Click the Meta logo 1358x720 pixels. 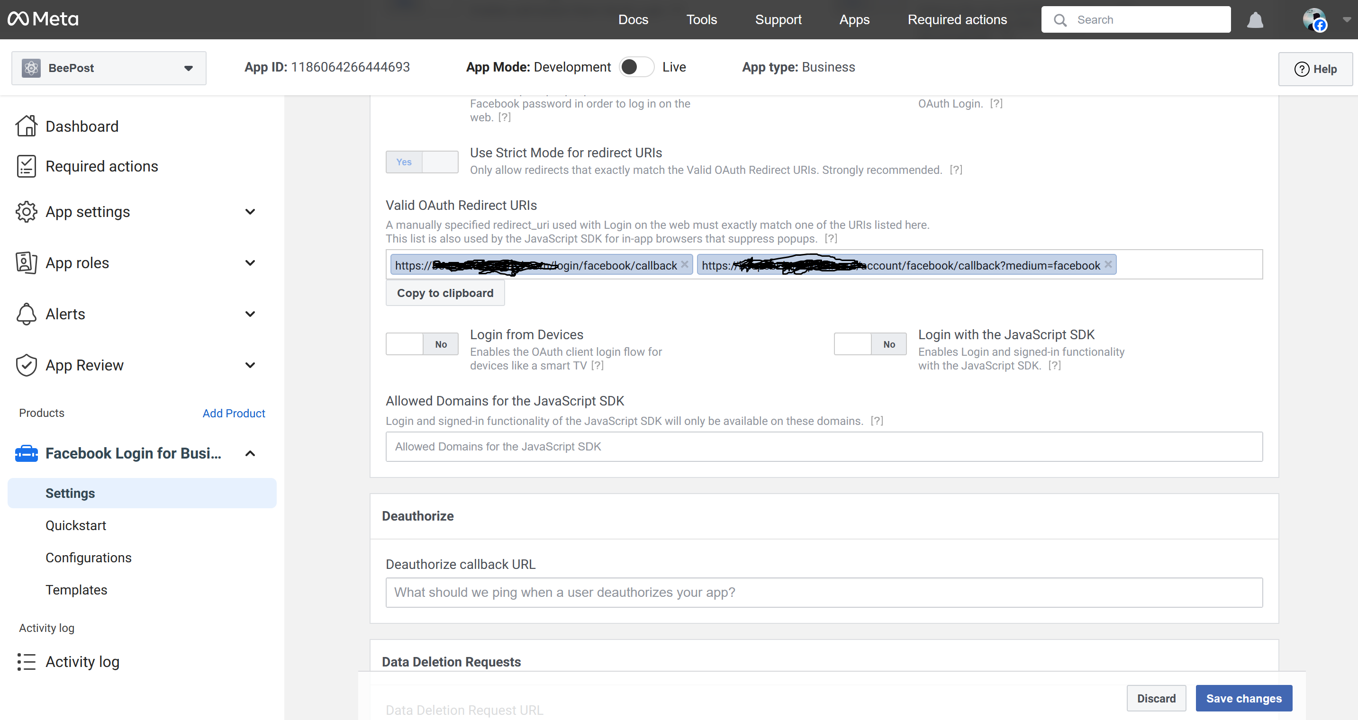[x=43, y=19]
